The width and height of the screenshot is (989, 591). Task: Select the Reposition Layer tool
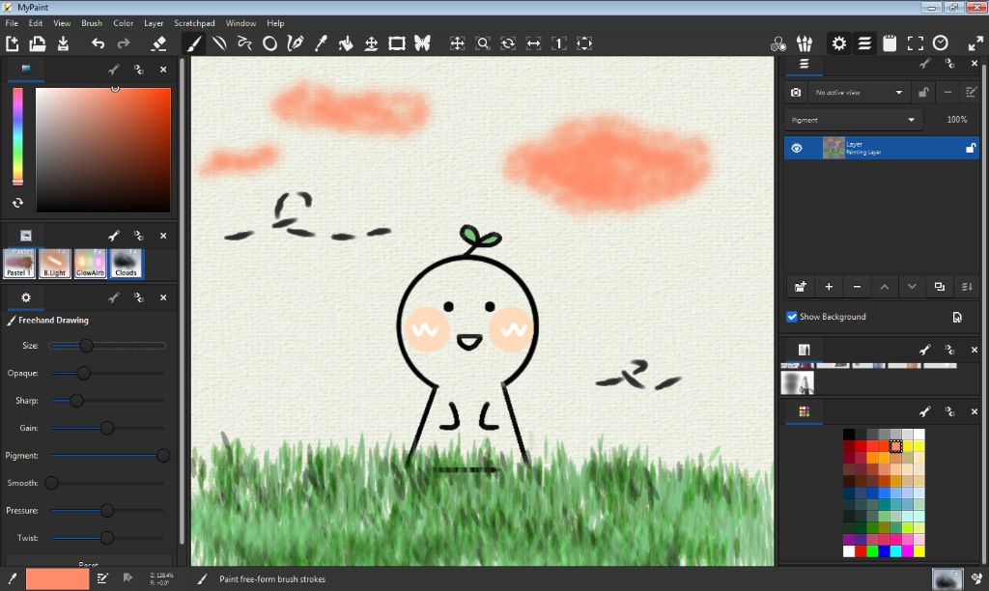coord(372,43)
